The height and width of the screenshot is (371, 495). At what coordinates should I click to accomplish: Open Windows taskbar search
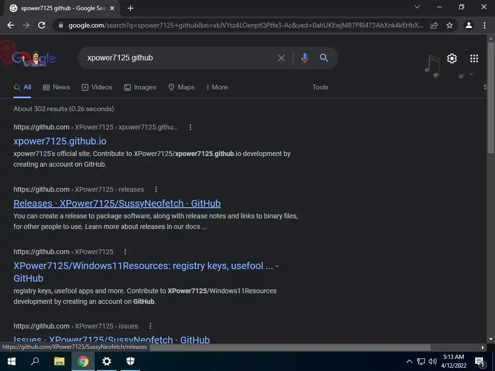coord(35,361)
